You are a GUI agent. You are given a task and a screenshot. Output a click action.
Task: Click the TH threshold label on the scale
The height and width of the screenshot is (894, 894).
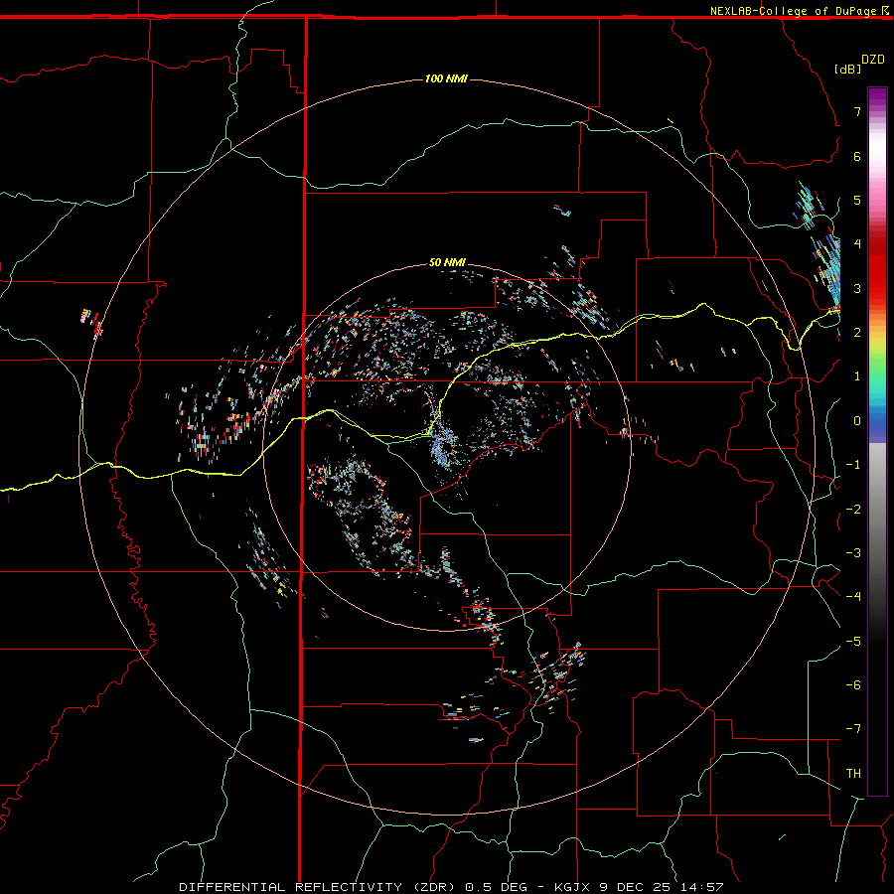pyautogui.click(x=853, y=774)
